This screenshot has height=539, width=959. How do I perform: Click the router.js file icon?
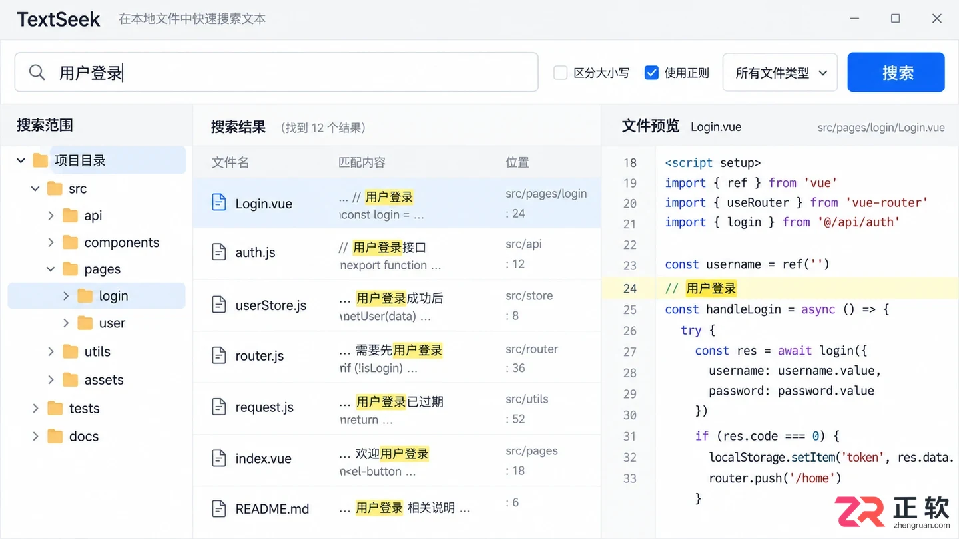pos(218,355)
